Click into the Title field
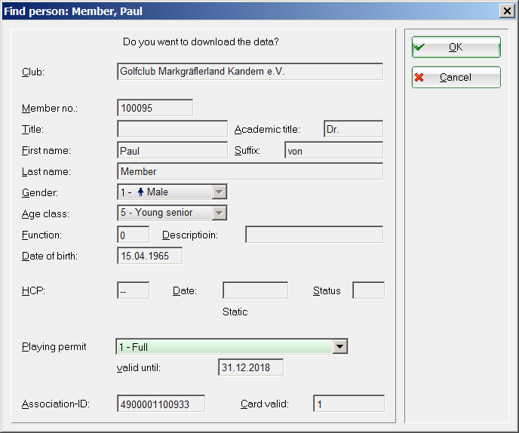The width and height of the screenshot is (519, 433). tap(172, 129)
